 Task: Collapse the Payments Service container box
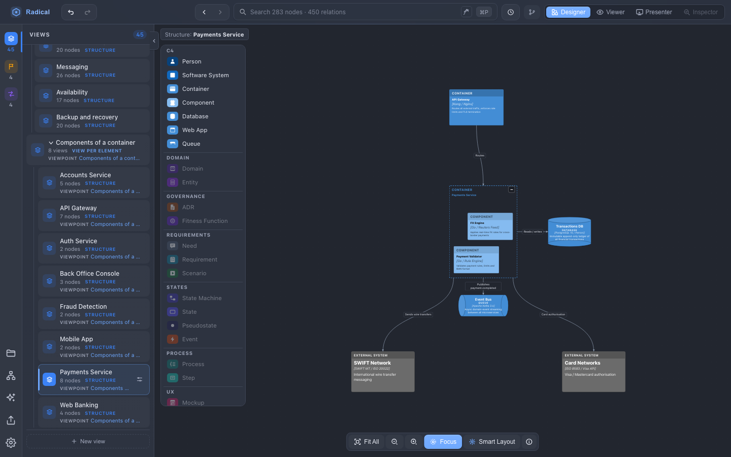pos(512,189)
